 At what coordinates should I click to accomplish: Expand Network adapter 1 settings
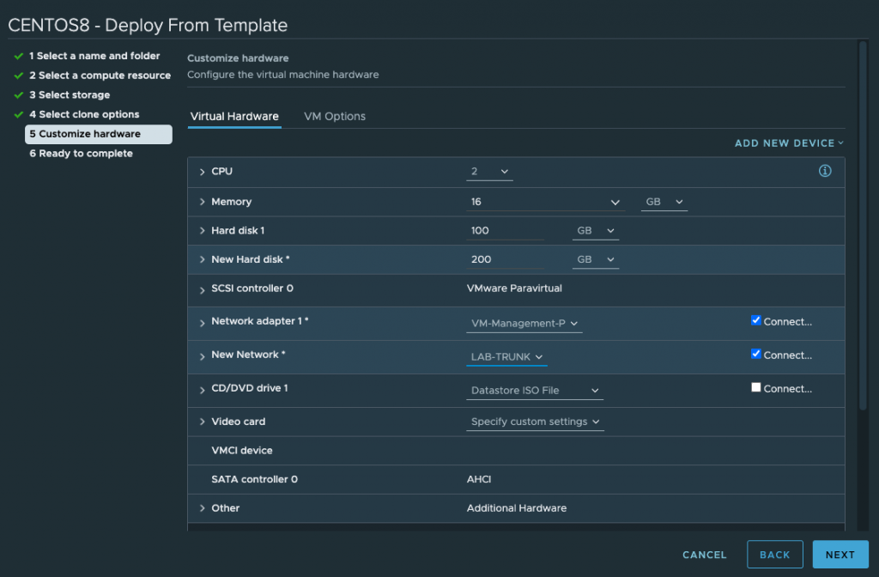pos(202,323)
